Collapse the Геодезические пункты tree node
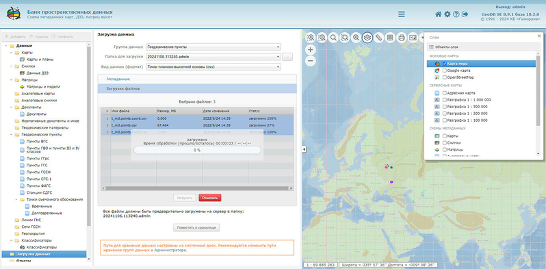This screenshot has height=269, width=546. pos(12,134)
